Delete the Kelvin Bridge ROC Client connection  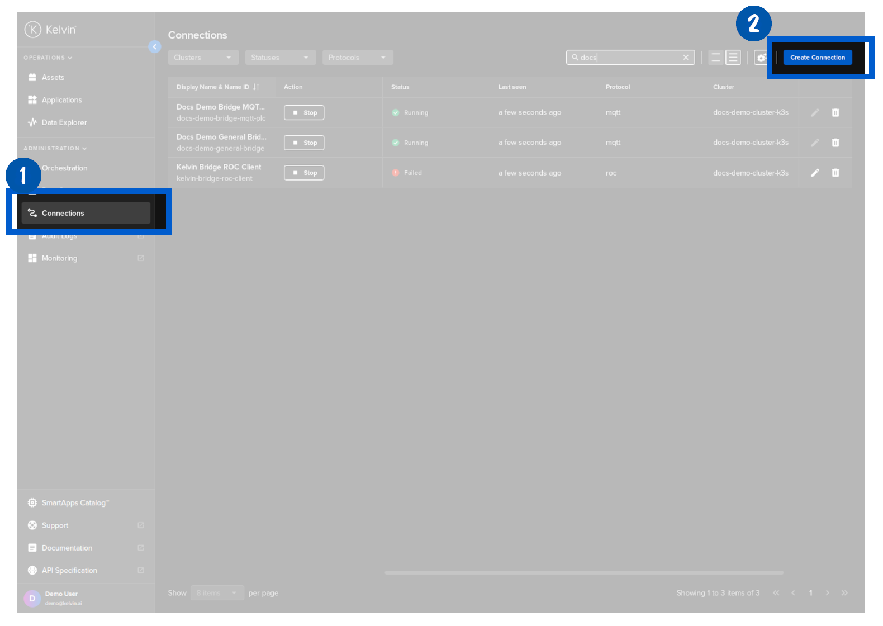[835, 173]
